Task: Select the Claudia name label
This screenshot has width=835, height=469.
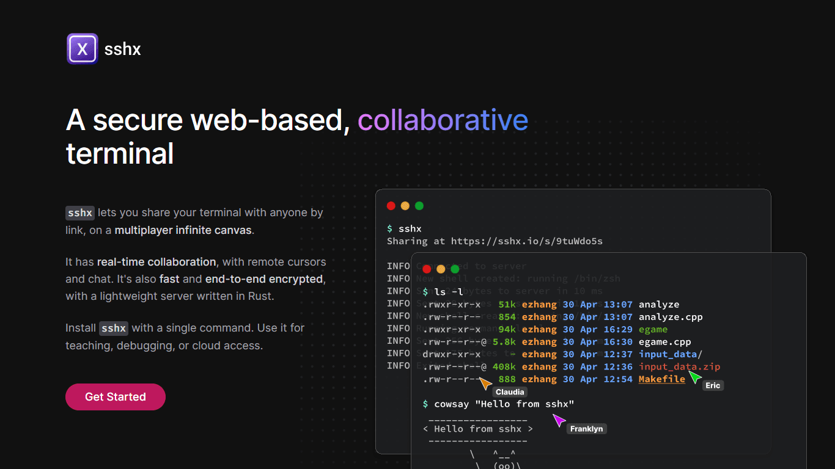Action: point(510,392)
